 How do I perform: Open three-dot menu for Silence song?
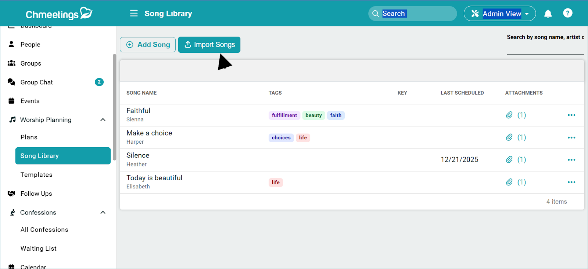click(571, 160)
